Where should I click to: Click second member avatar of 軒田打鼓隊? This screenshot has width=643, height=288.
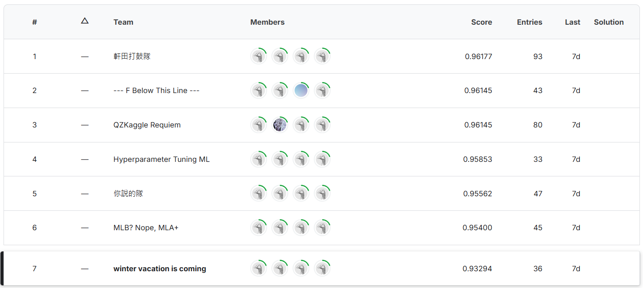(x=280, y=56)
